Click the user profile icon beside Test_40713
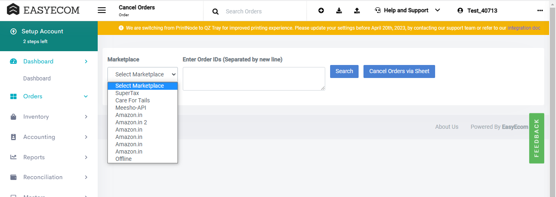This screenshot has height=197, width=556. [x=460, y=11]
